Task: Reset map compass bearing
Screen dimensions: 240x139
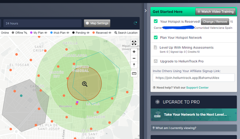Action: [x=134, y=65]
